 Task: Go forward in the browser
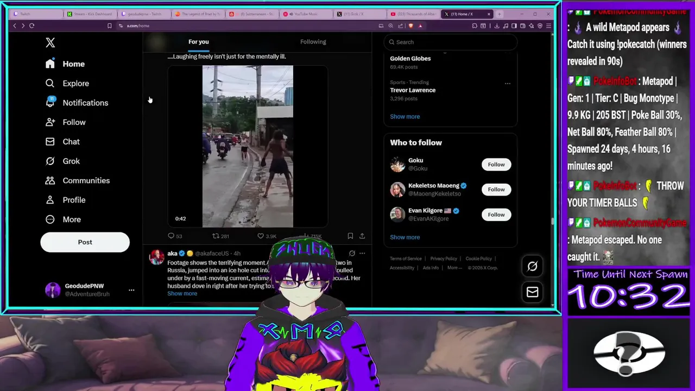23,26
